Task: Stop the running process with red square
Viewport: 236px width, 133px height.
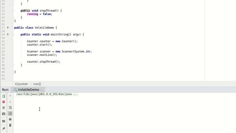Action: 4,102
